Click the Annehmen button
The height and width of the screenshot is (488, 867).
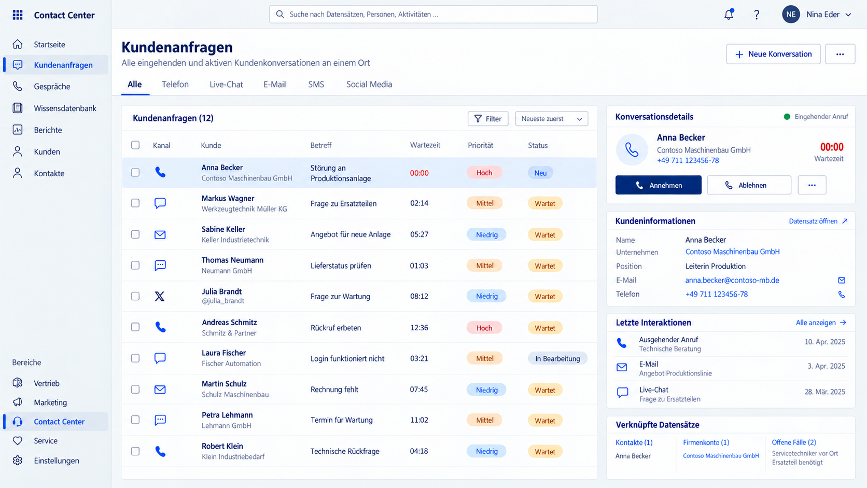(659, 185)
